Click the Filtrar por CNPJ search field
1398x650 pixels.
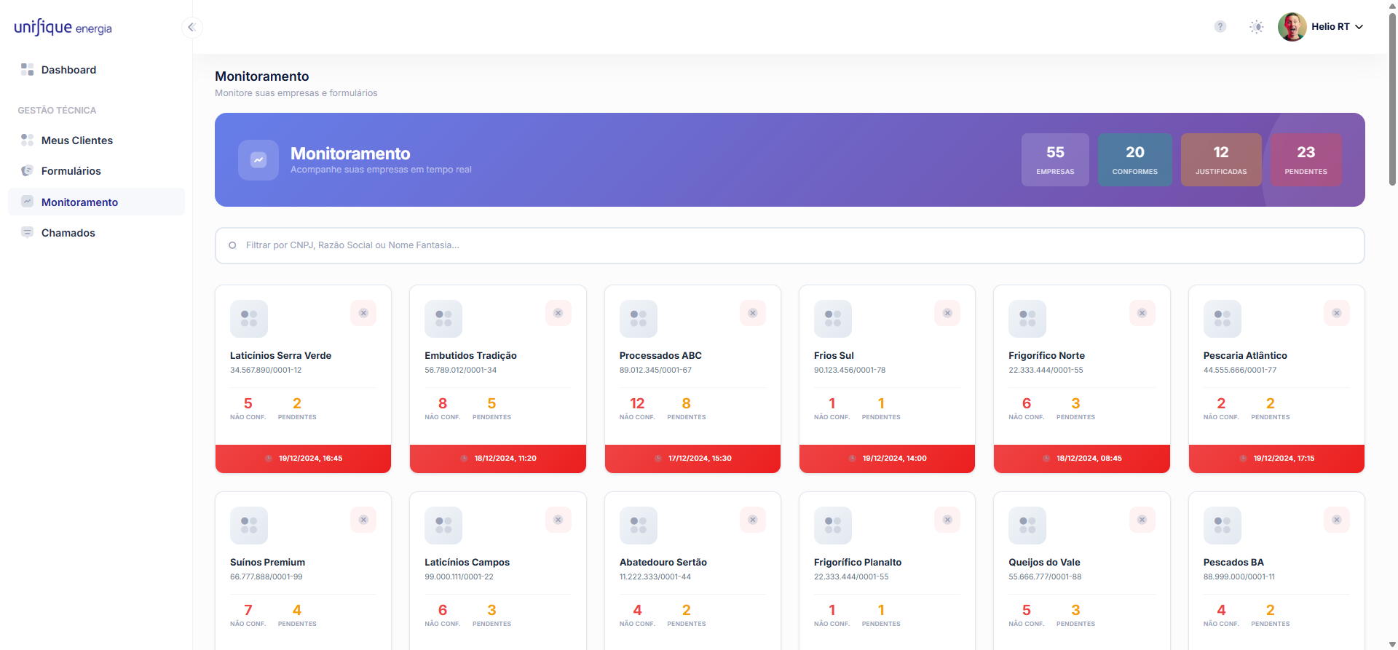click(789, 245)
